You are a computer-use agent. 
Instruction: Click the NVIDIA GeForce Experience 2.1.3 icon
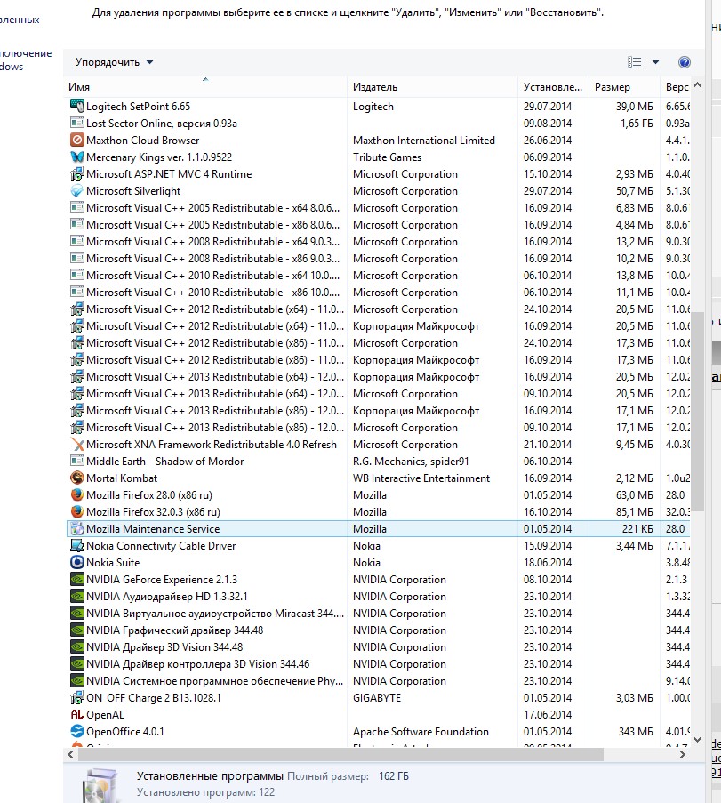[76, 579]
